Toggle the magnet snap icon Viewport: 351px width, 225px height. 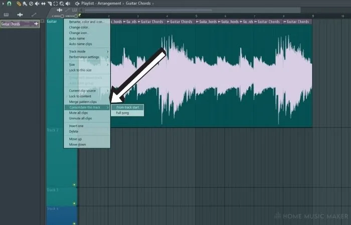coord(9,3)
